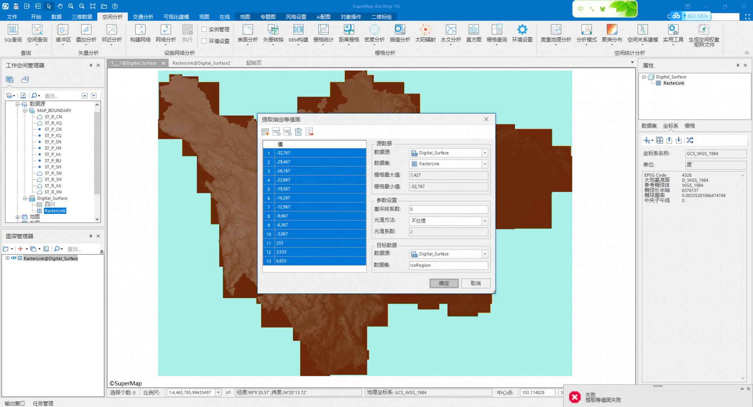Image resolution: width=753 pixels, height=407 pixels.
Task: Open the 插值分析 tool
Action: [400, 34]
